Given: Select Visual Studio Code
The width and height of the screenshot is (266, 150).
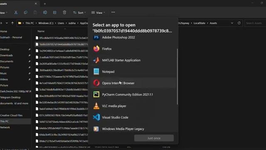Looking at the screenshot, I should tap(133, 117).
